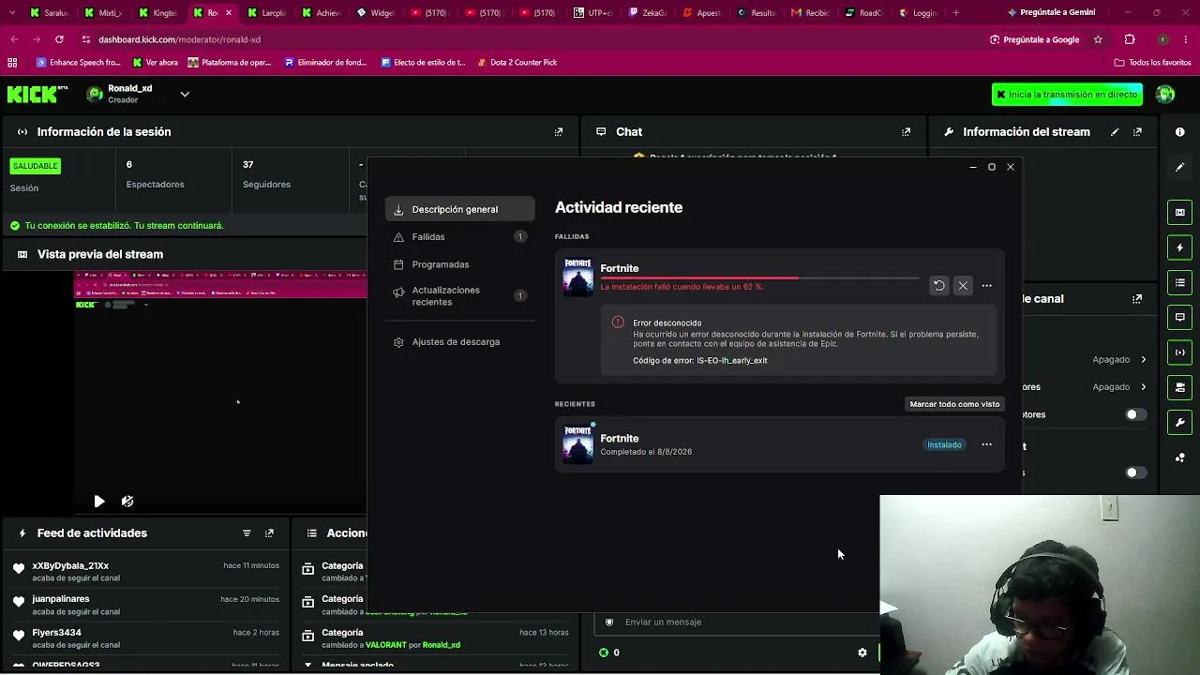Pop out Información de la sesión panel
The image size is (1200, 675).
pyautogui.click(x=559, y=132)
